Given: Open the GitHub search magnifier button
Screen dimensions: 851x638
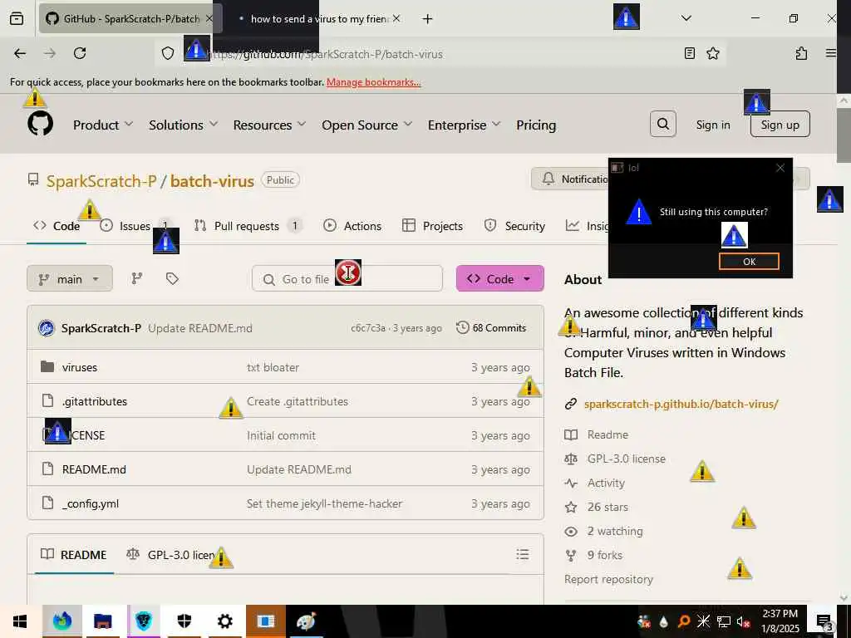Looking at the screenshot, I should (662, 125).
